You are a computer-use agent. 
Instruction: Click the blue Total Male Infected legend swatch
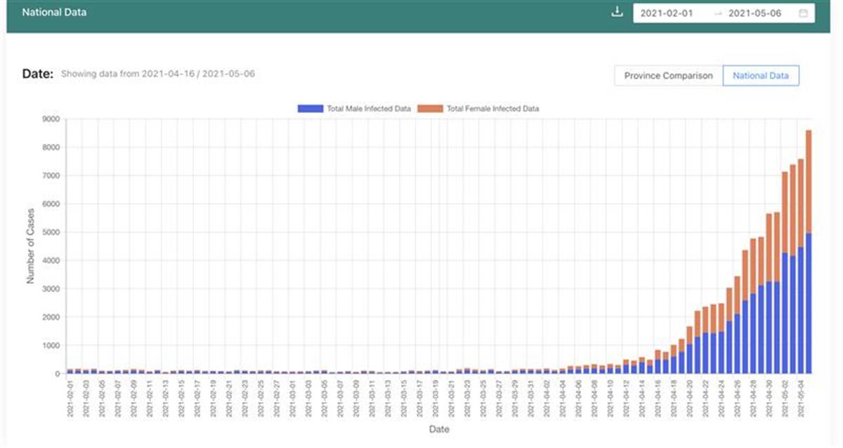coord(310,109)
